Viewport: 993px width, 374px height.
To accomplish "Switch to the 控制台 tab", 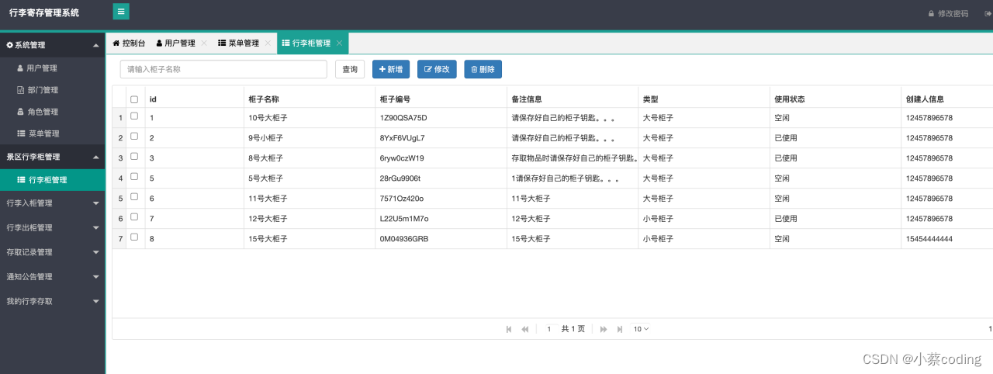I will pos(129,43).
